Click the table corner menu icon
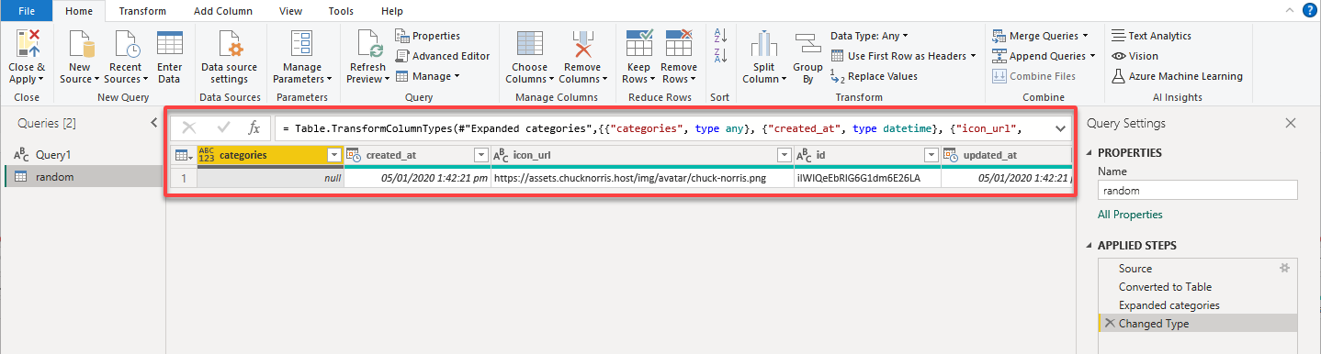The image size is (1321, 354). pos(184,156)
